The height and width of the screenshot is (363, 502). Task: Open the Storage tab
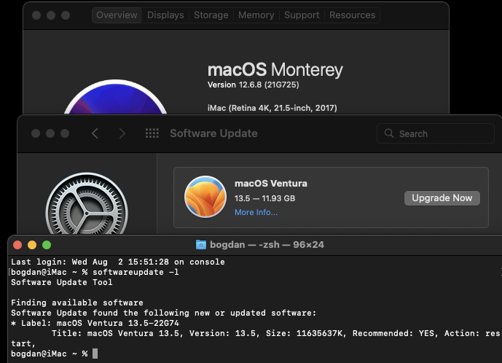tap(211, 15)
